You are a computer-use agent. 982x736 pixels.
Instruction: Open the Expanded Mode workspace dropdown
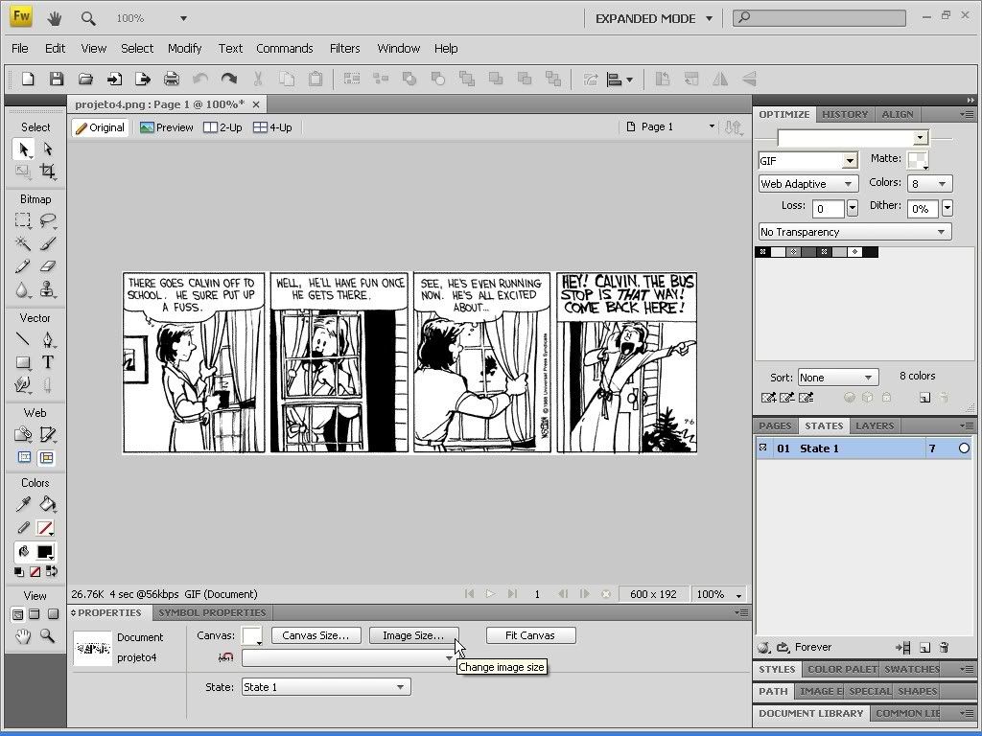[654, 19]
